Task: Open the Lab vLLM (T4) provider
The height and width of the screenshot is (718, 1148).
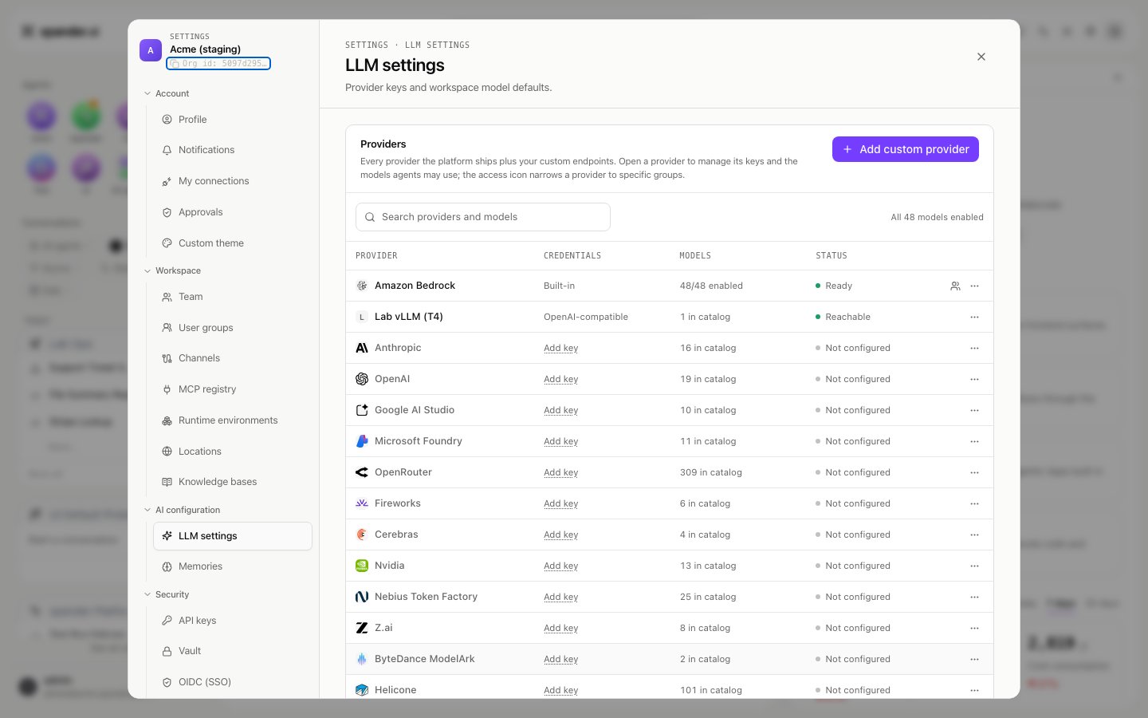Action: pyautogui.click(x=670, y=317)
